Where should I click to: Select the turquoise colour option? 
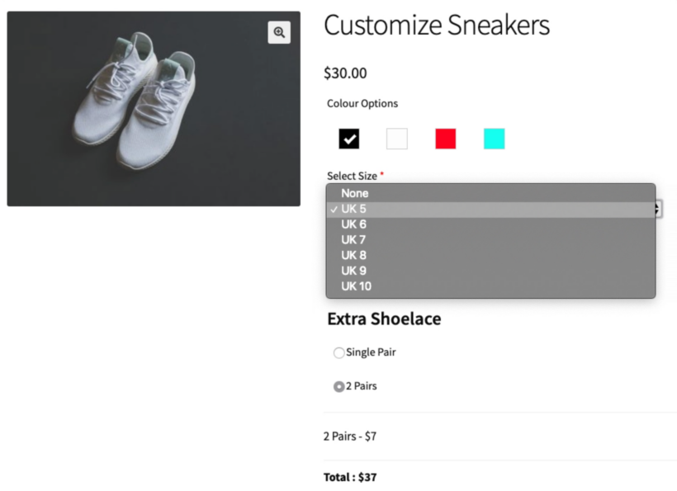click(493, 138)
